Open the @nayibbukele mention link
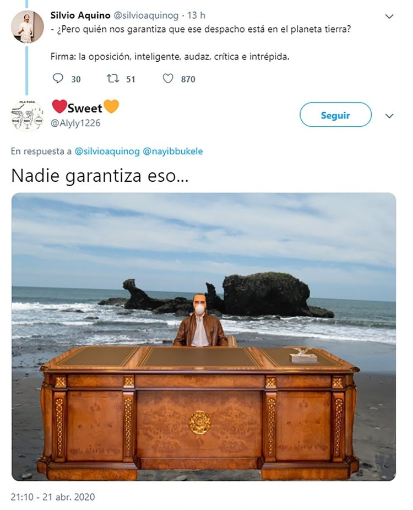413x510 pixels. click(x=173, y=151)
